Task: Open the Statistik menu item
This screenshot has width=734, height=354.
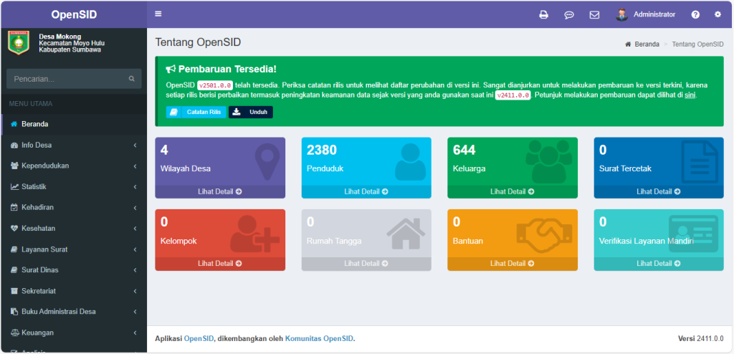Action: (x=74, y=187)
